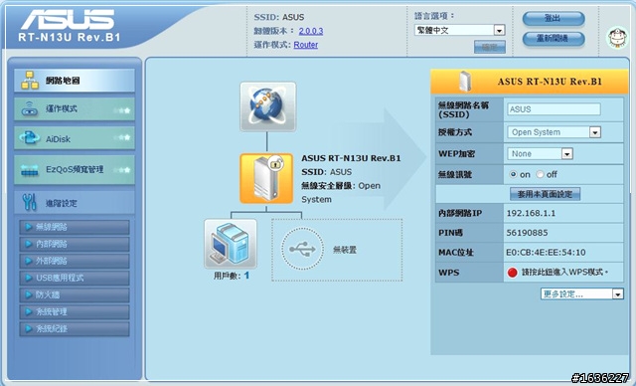Open the Router operation mode link

tap(306, 45)
